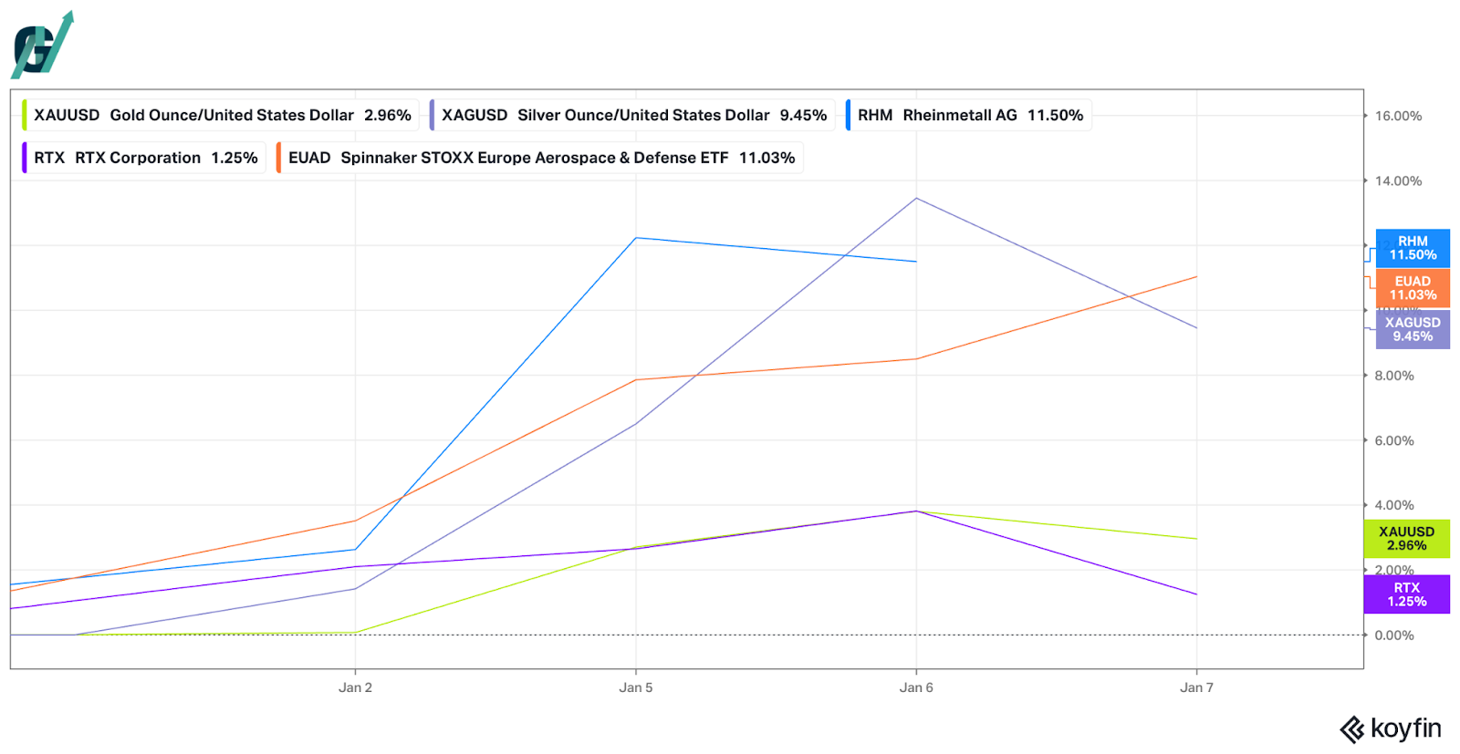
Task: Click the 2.96% value in XAUUSD legend
Action: click(388, 115)
